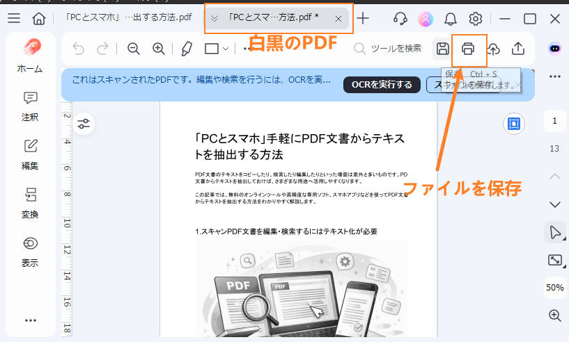Open the fit-page view mode icon

click(x=555, y=260)
